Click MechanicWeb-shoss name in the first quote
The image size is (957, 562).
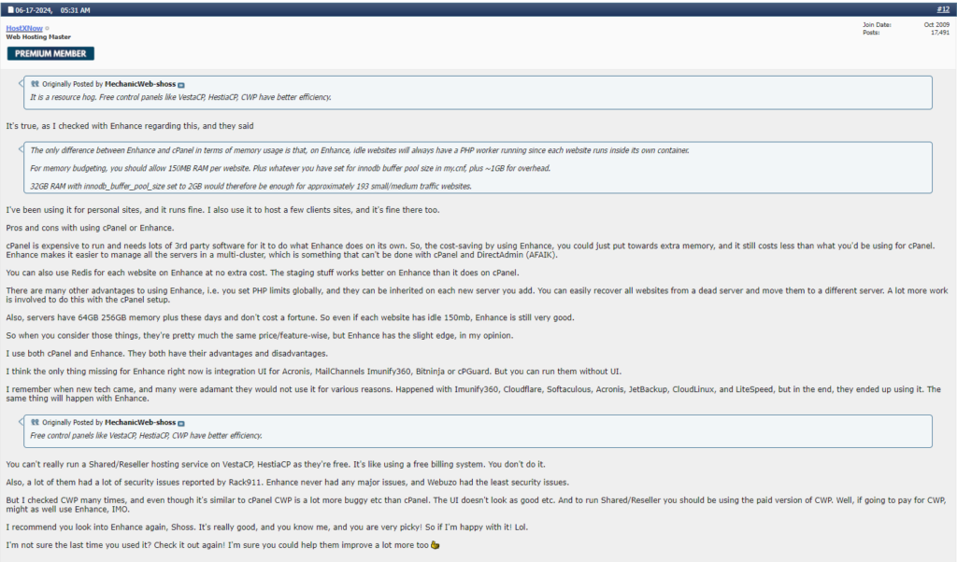pyautogui.click(x=140, y=84)
